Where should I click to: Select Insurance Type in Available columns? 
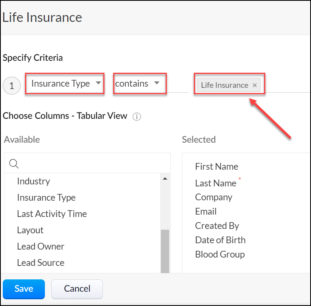pyautogui.click(x=46, y=198)
